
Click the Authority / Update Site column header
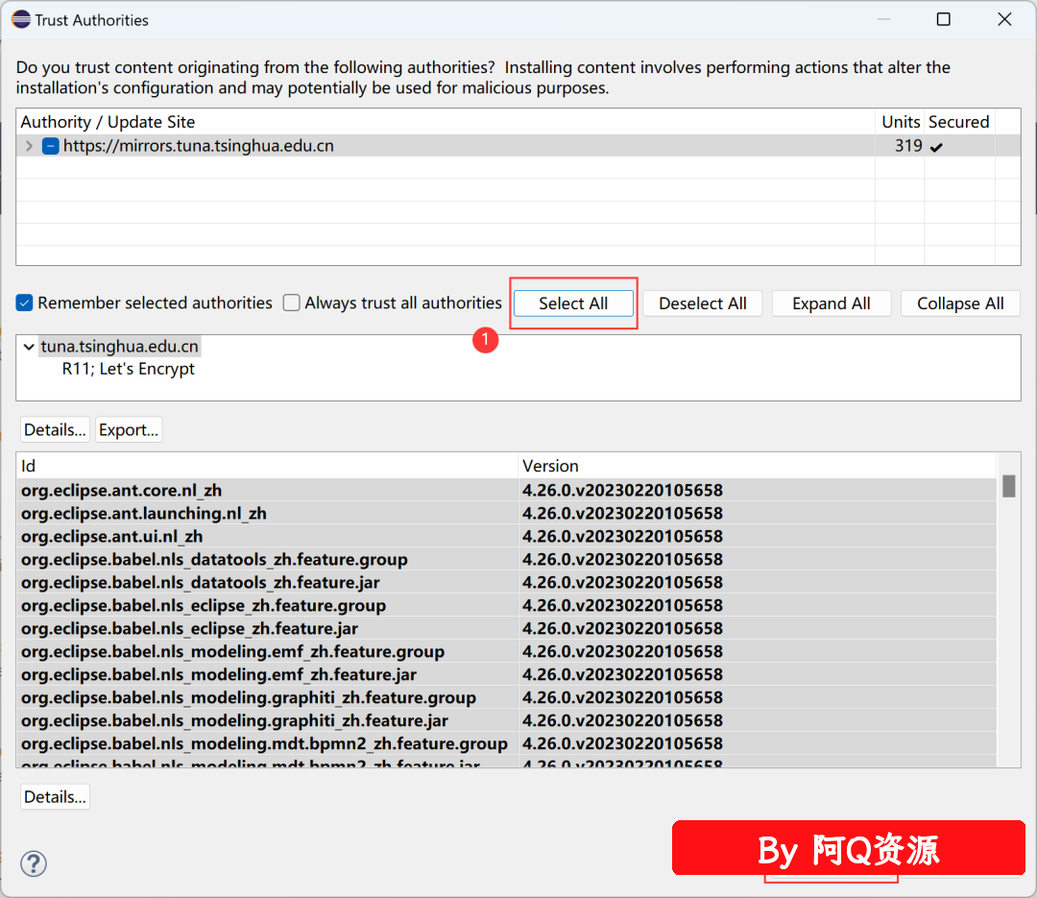tap(446, 122)
